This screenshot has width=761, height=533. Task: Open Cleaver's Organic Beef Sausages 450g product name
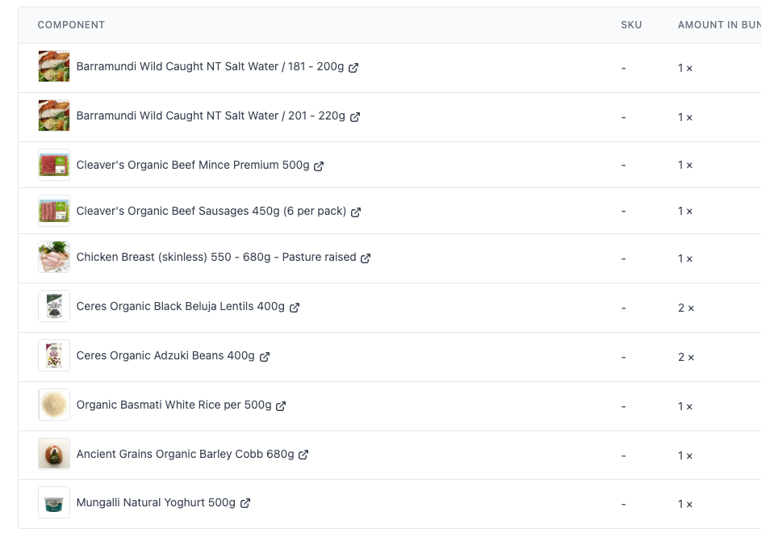pyautogui.click(x=211, y=211)
